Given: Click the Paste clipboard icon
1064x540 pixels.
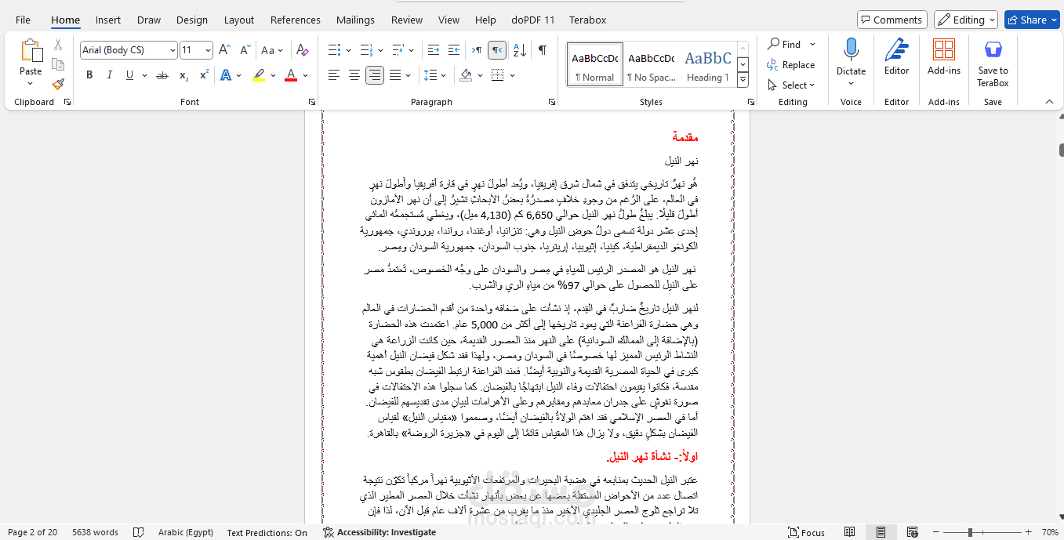Looking at the screenshot, I should [x=31, y=51].
